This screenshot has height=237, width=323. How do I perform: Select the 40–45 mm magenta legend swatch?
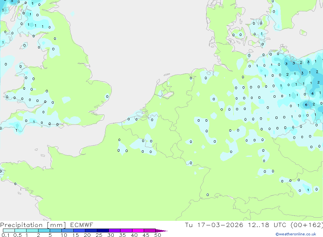pos(138,231)
